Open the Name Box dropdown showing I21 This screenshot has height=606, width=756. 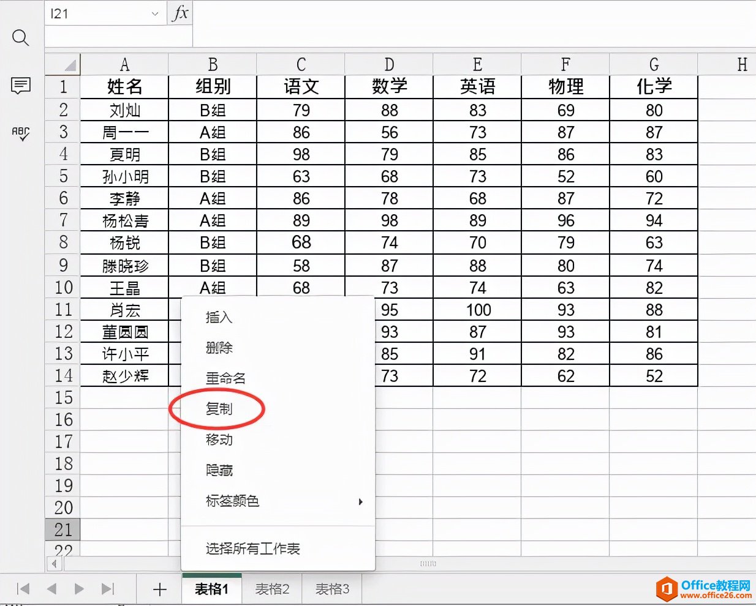[155, 13]
